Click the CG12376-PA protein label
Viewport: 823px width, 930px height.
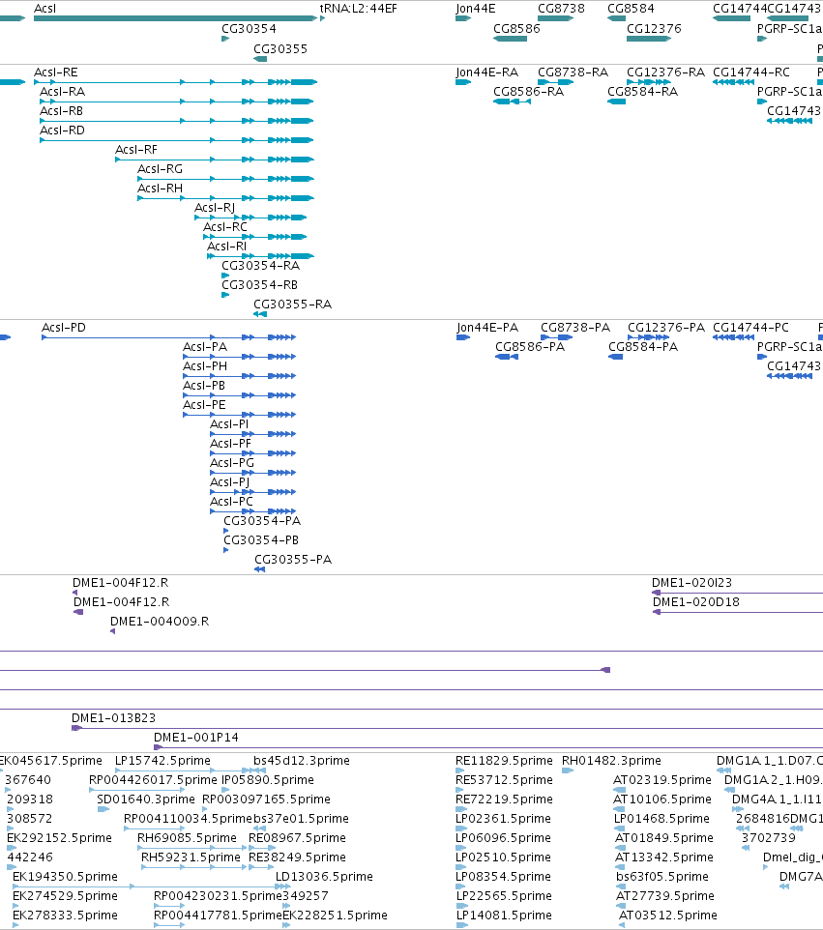pyautogui.click(x=665, y=328)
